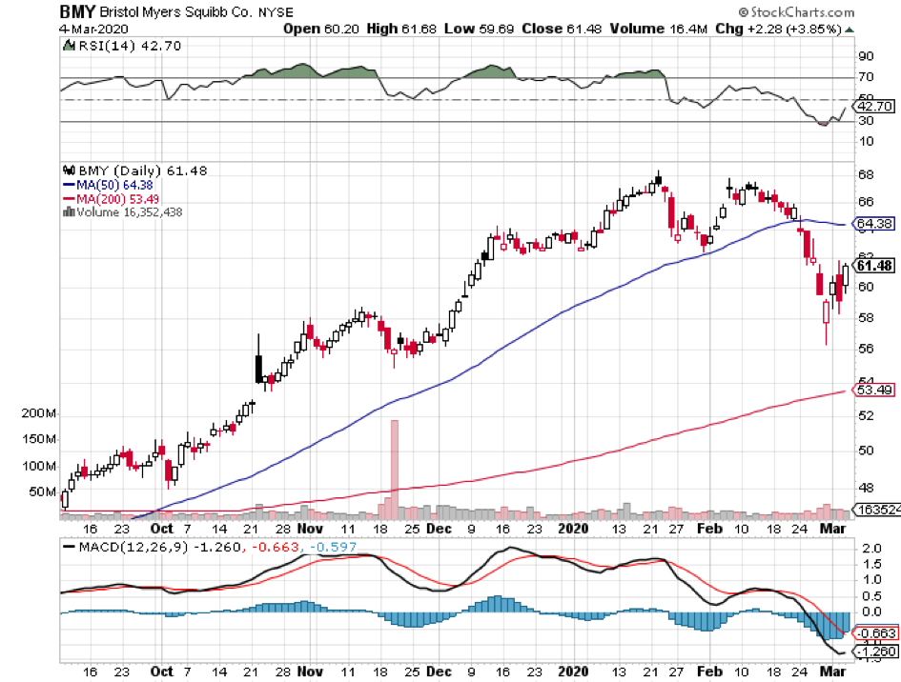Click the MACD(12,26,9) -1.260 legend label

coord(160,547)
